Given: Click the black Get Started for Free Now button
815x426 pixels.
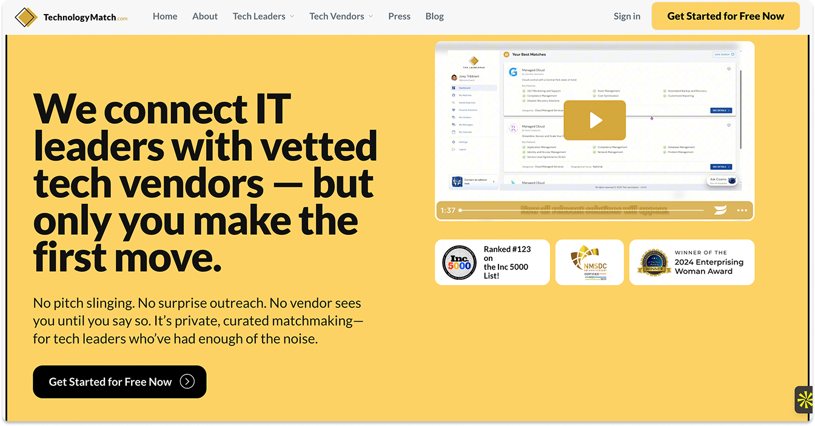Looking at the screenshot, I should point(120,382).
